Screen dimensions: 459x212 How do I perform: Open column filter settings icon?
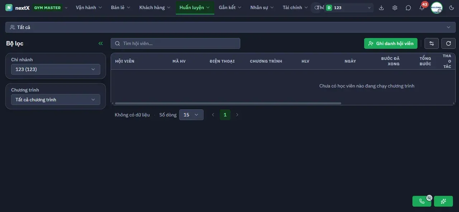coord(432,43)
